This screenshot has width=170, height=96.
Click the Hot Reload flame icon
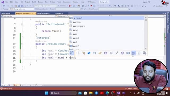pos(70,6)
